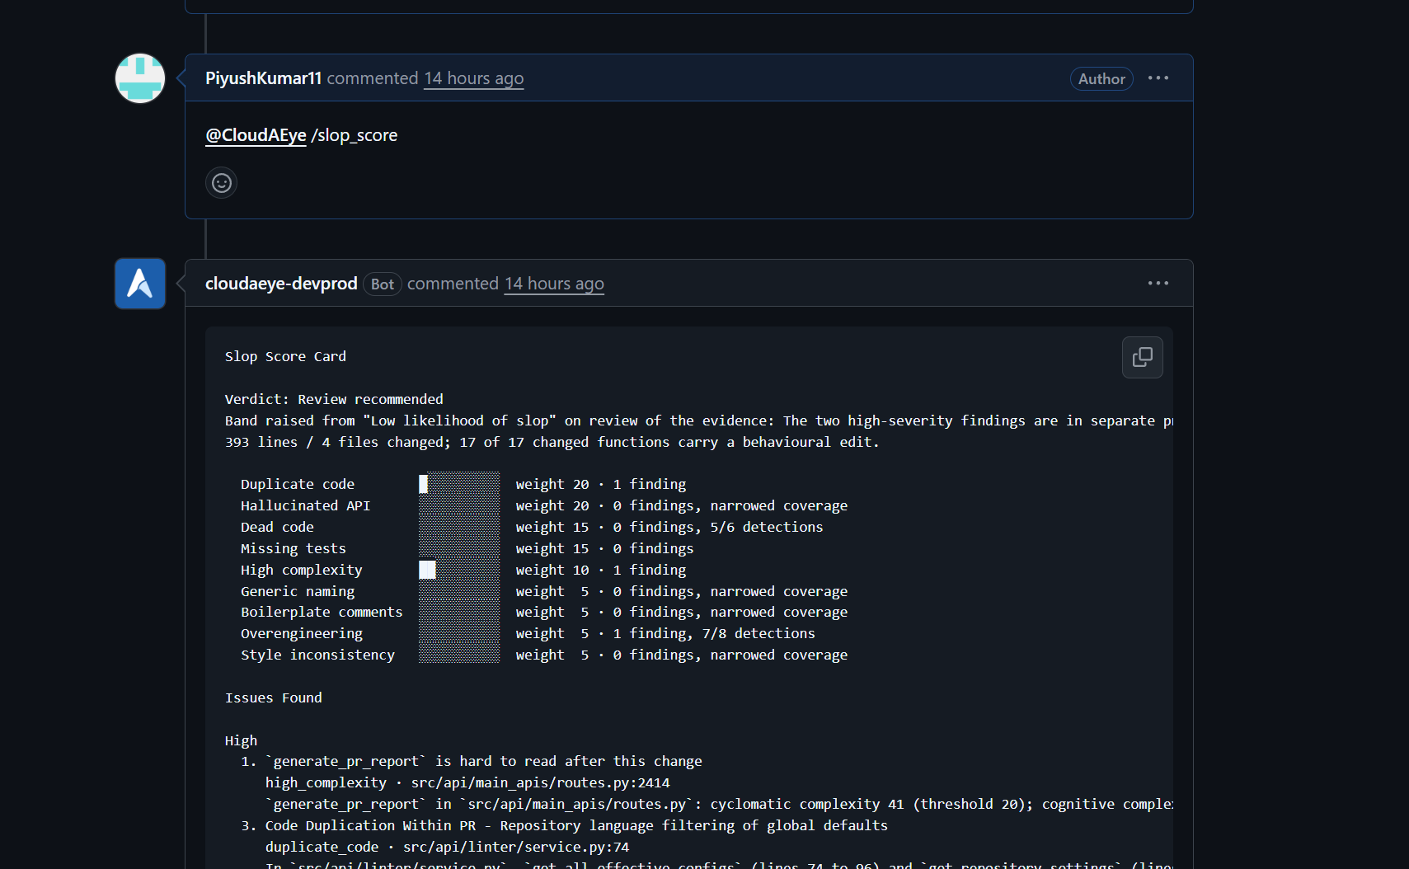Open cloudaeye-devprod's '14 hours ago' timestamp

click(554, 284)
